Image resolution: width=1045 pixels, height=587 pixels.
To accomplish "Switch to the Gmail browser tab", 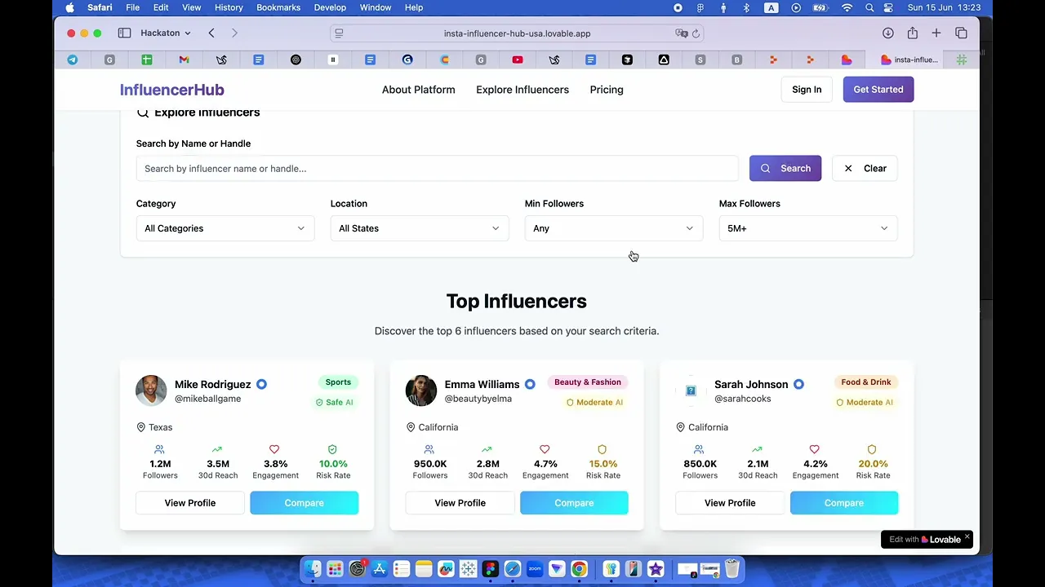I will click(x=184, y=60).
